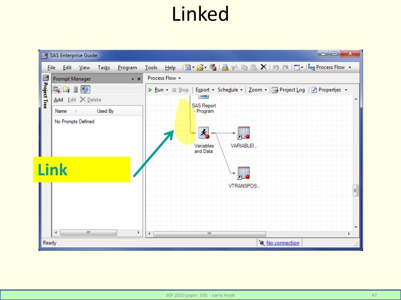Open the File menu

tap(51, 68)
